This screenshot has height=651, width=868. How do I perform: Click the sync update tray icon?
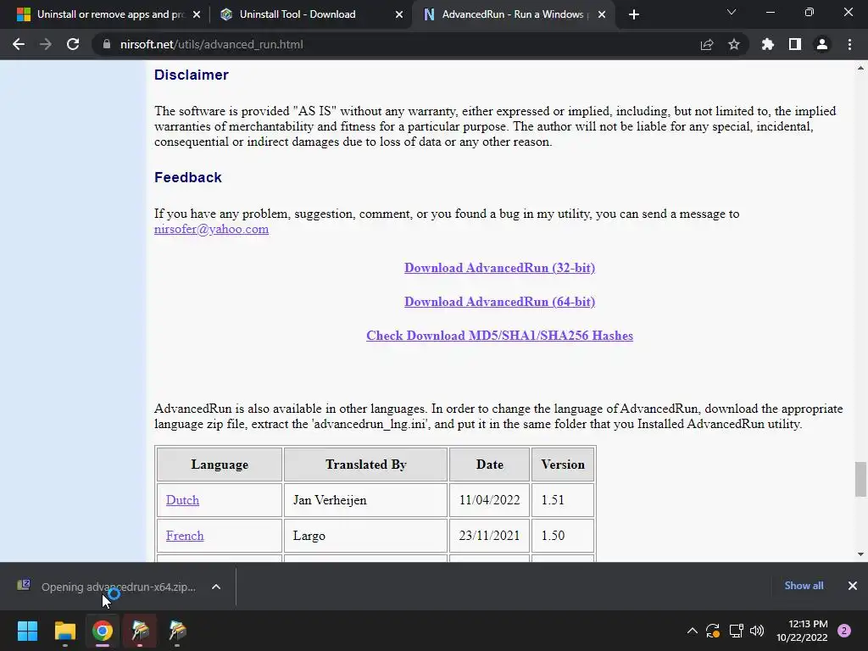click(713, 630)
